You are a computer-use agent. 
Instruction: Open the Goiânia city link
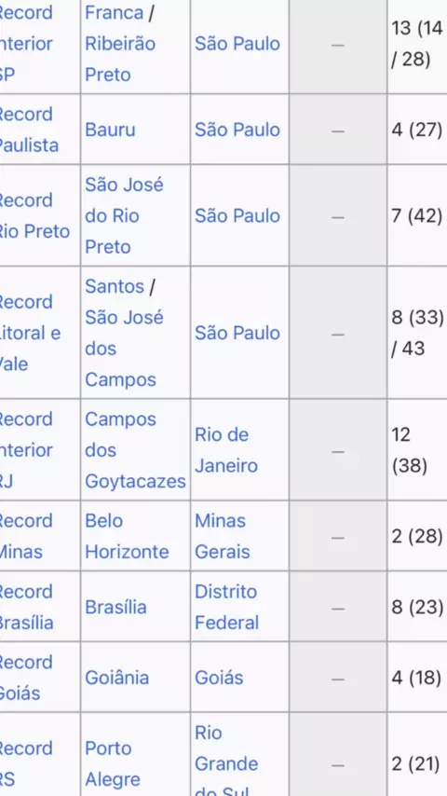pos(116,678)
